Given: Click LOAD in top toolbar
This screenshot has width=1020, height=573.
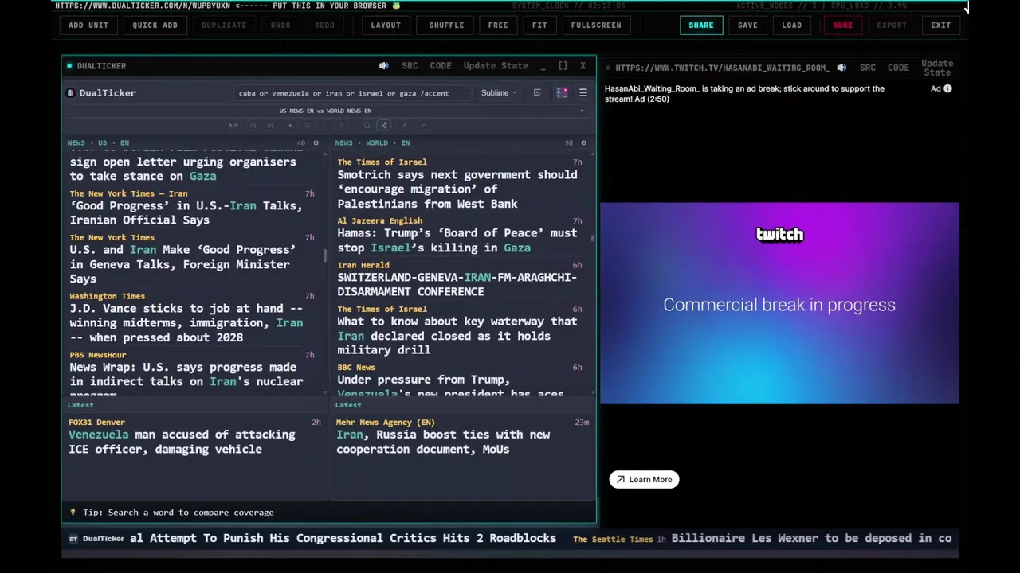Looking at the screenshot, I should [x=792, y=25].
